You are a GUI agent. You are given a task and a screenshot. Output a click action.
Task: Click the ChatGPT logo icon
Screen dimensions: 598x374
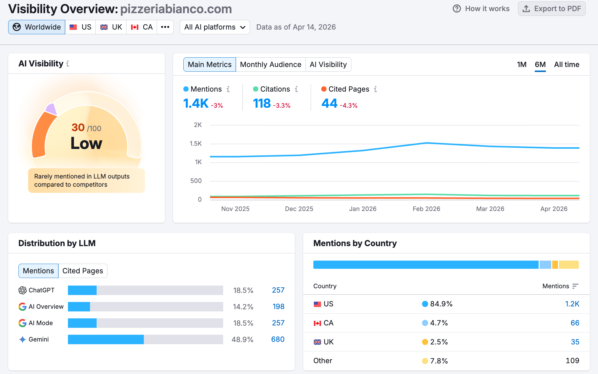23,290
